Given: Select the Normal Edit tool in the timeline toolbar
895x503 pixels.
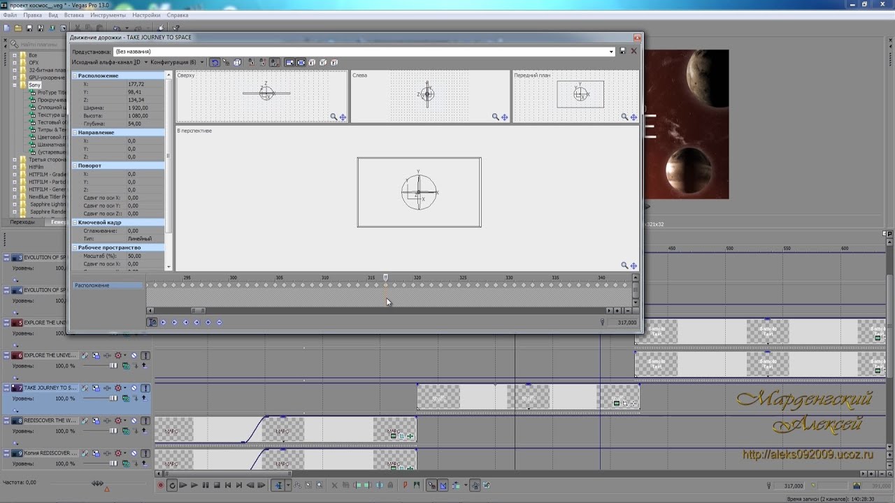Looking at the screenshot, I should (x=278, y=485).
